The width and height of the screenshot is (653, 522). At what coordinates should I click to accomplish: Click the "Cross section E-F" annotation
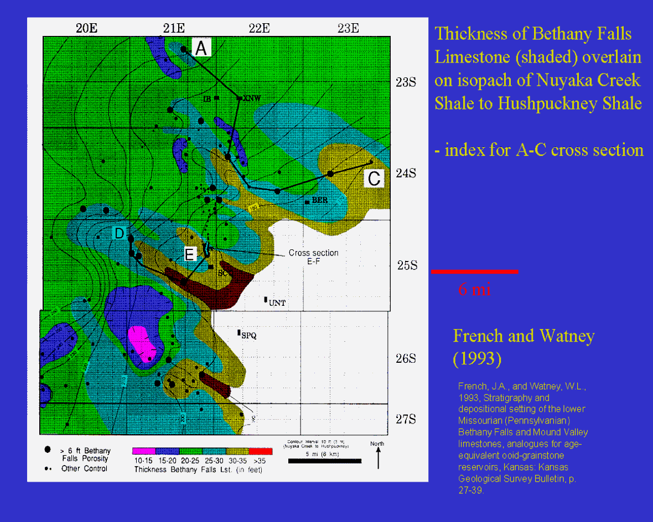[x=314, y=257]
